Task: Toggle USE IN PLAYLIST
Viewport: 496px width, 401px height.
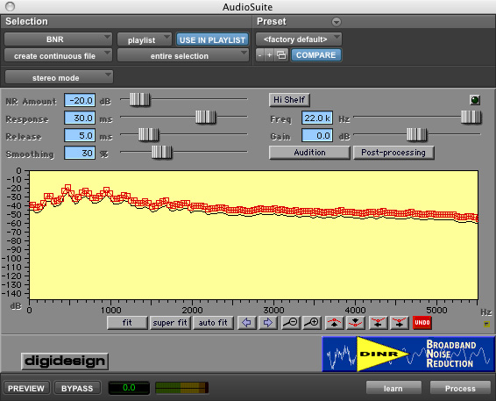Action: (212, 39)
